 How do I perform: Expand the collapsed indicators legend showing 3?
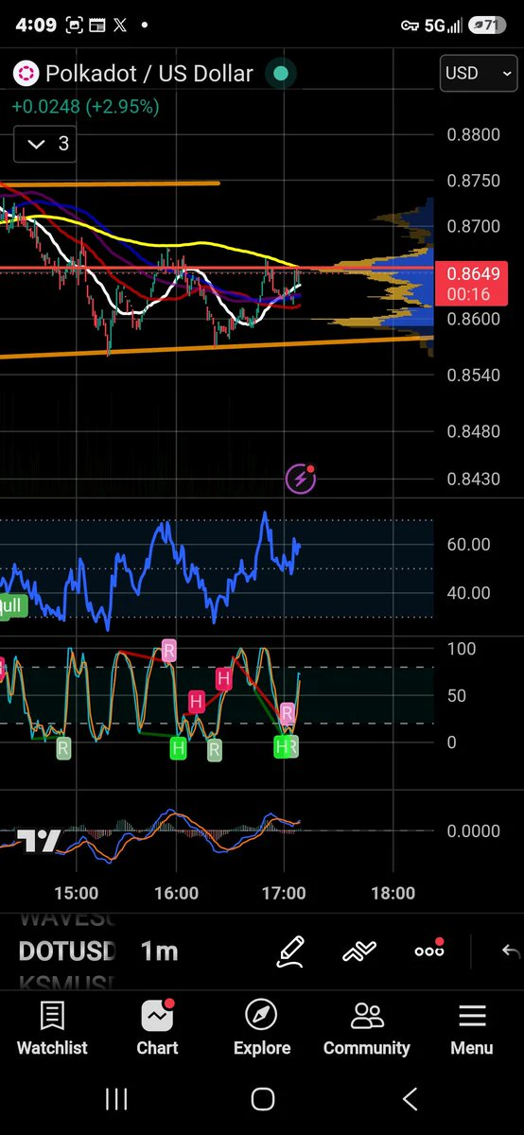44,144
